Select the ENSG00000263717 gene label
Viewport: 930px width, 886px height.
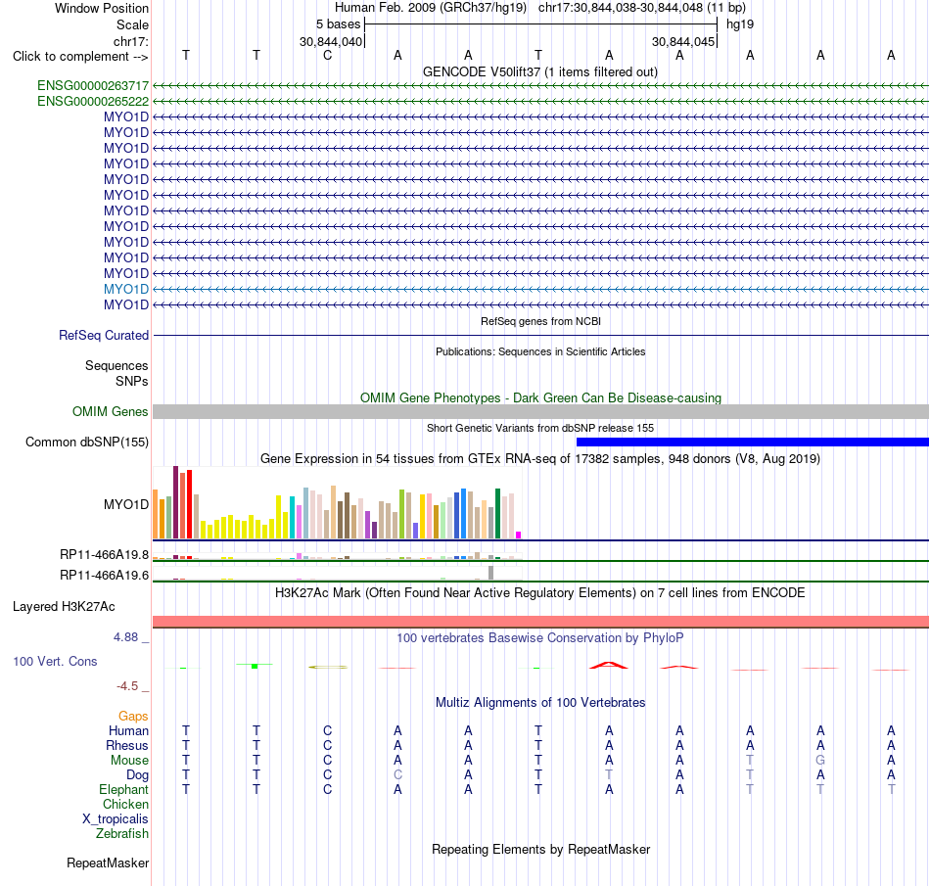point(93,86)
